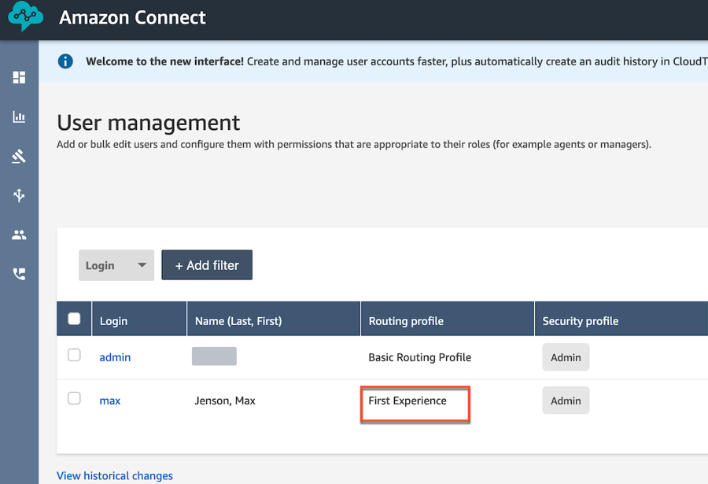The height and width of the screenshot is (484, 708).
Task: Click the Admin security profile tag for max
Action: tap(566, 401)
